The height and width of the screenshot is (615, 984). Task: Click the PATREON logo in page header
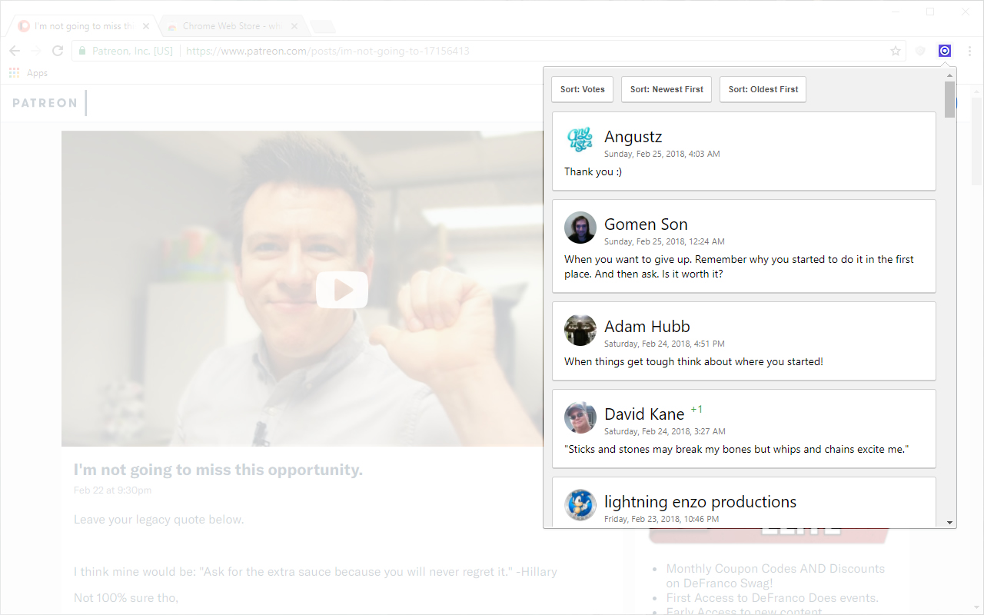45,103
